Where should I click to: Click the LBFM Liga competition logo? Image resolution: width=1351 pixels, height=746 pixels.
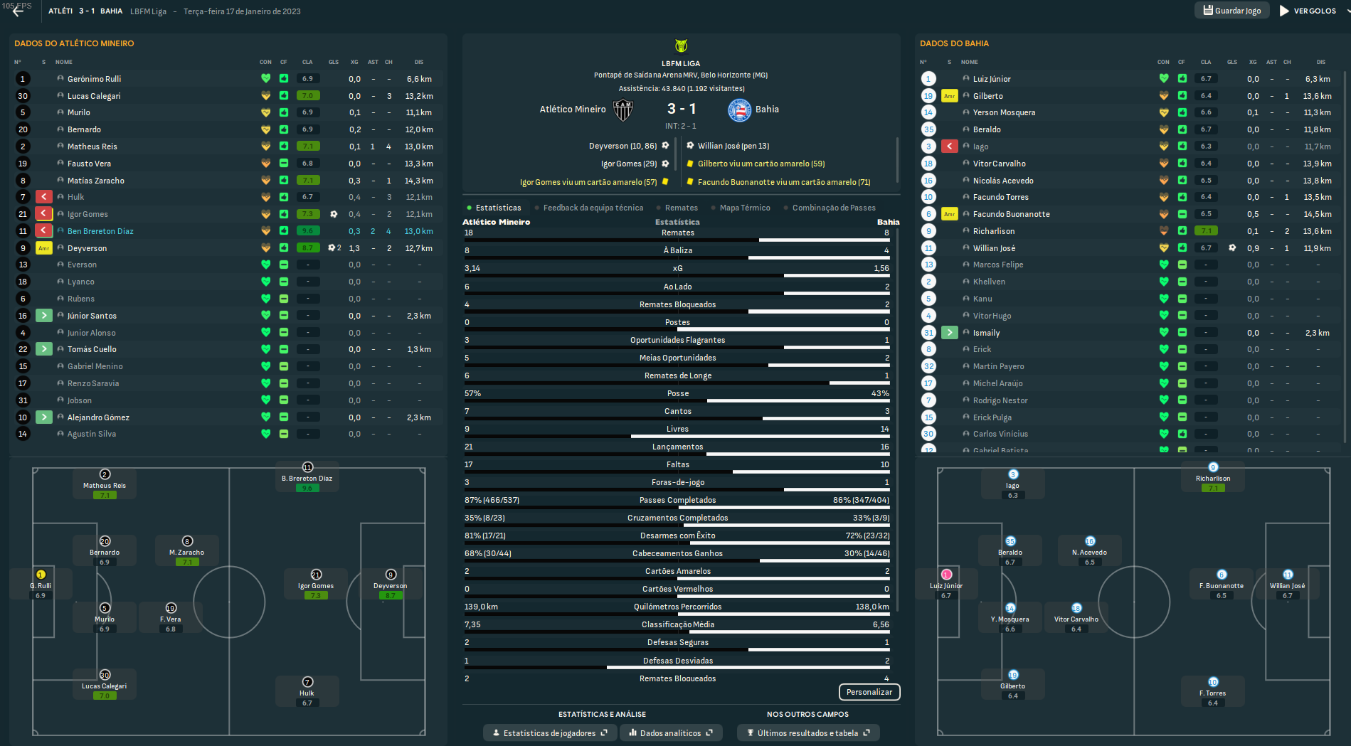pos(681,46)
